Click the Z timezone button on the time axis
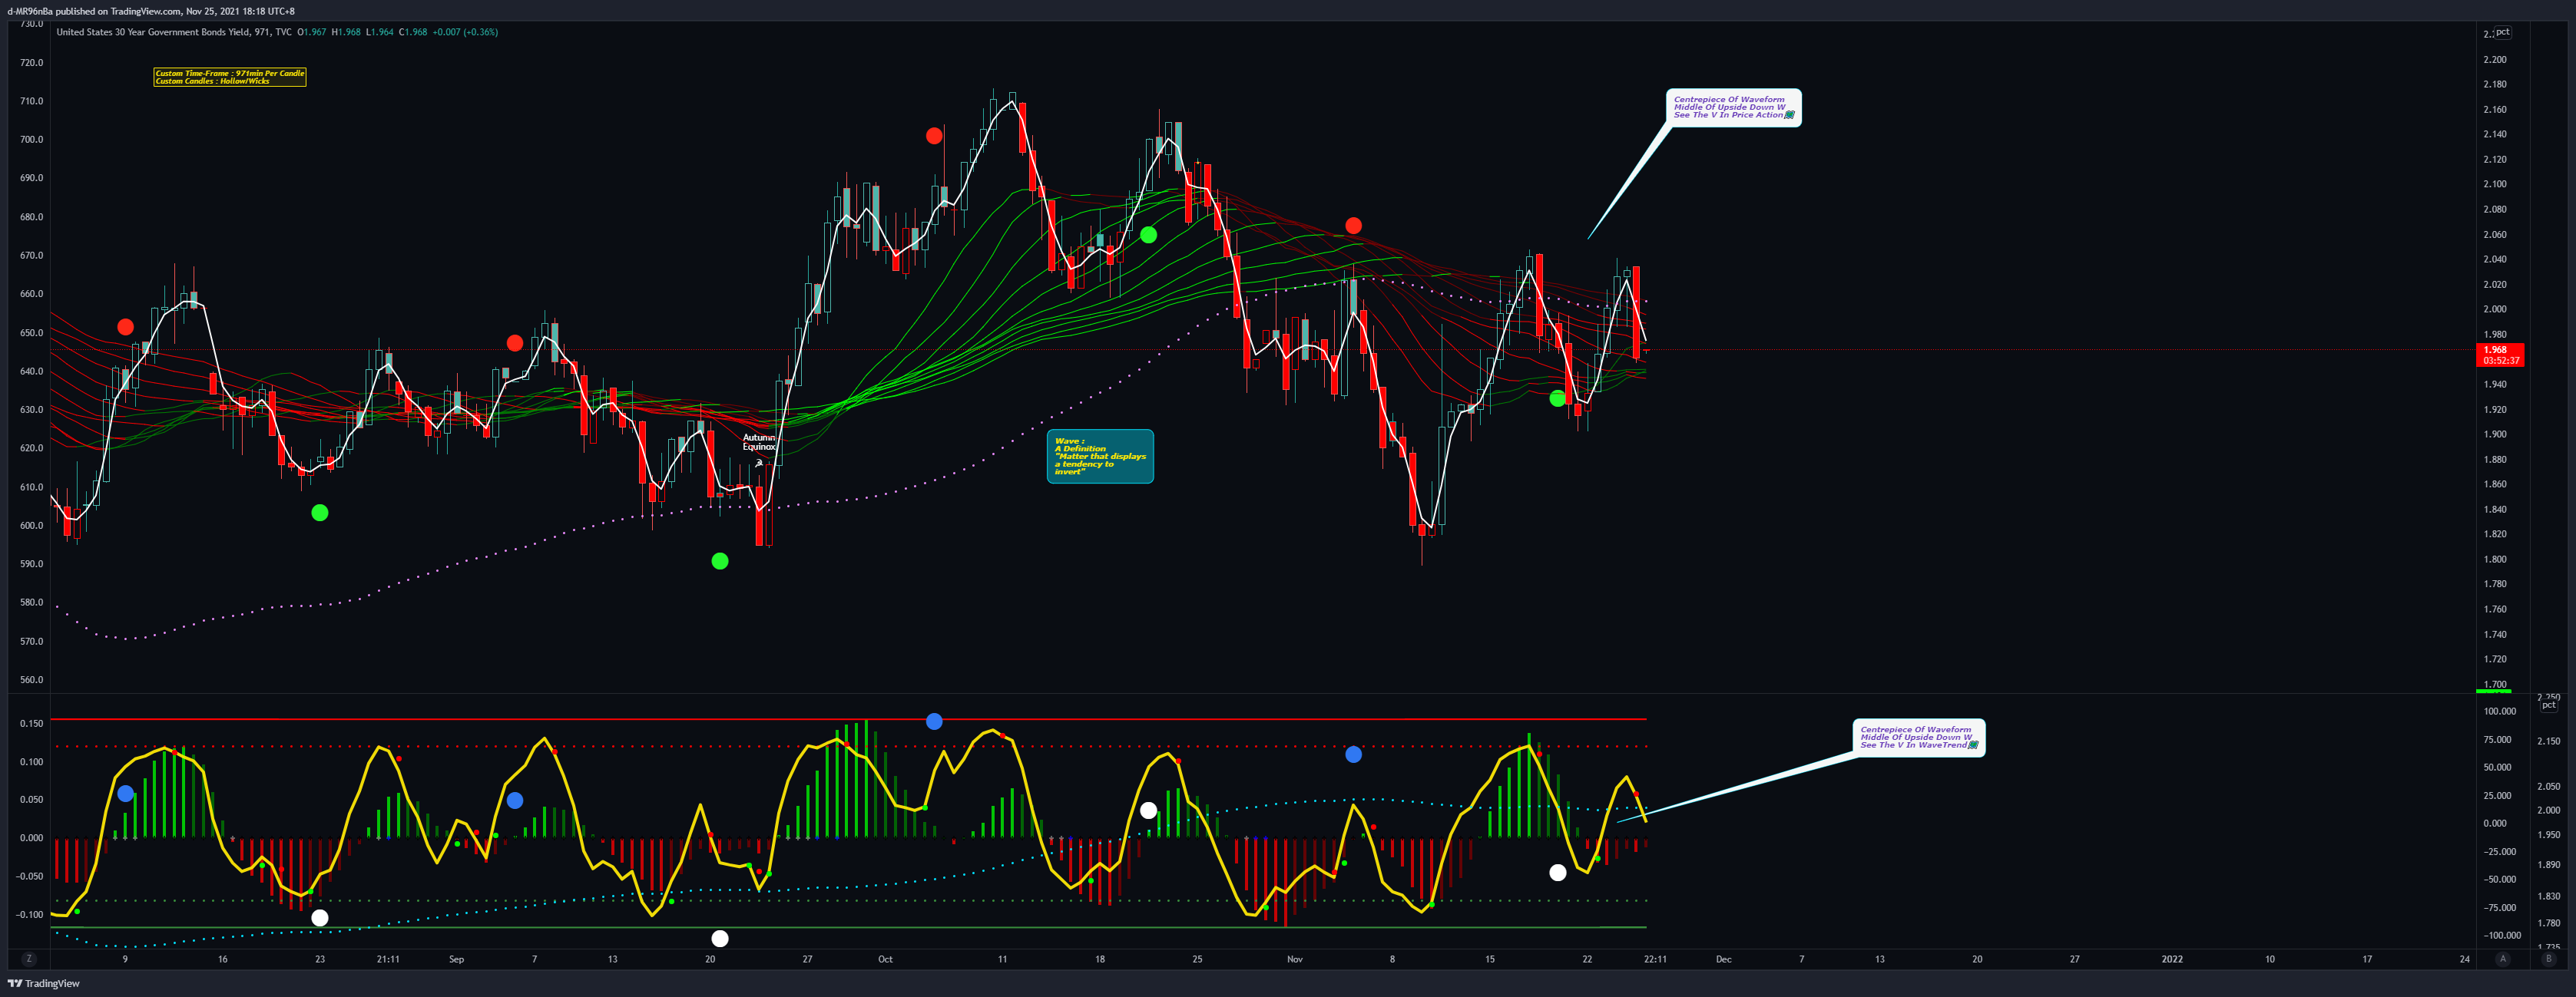 29,959
